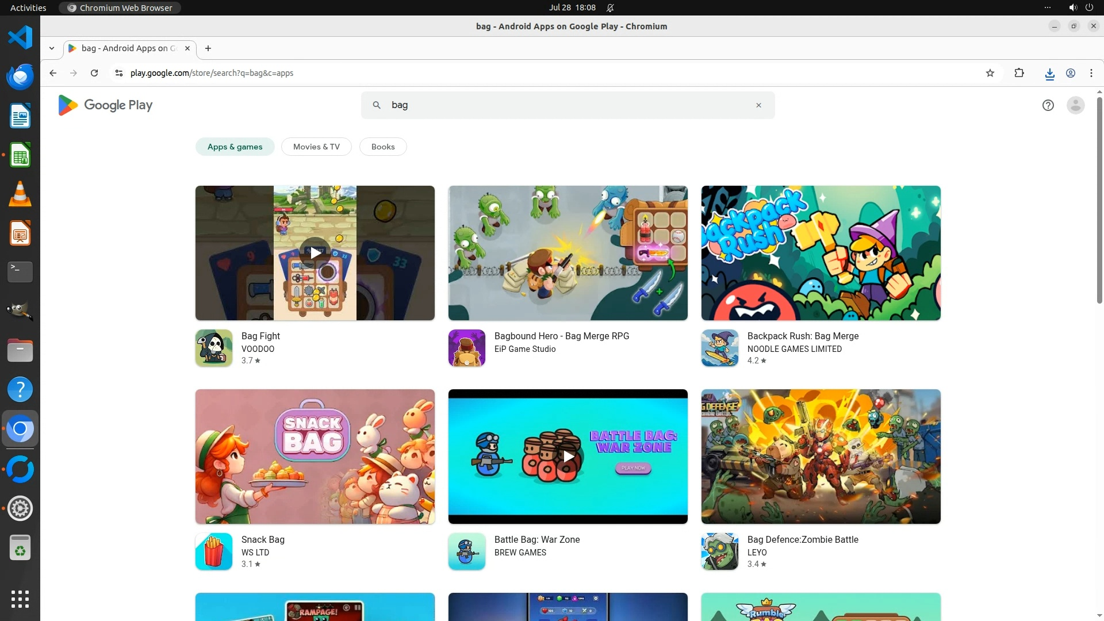Switch to the Books filter chip
The image size is (1104, 621).
(383, 147)
